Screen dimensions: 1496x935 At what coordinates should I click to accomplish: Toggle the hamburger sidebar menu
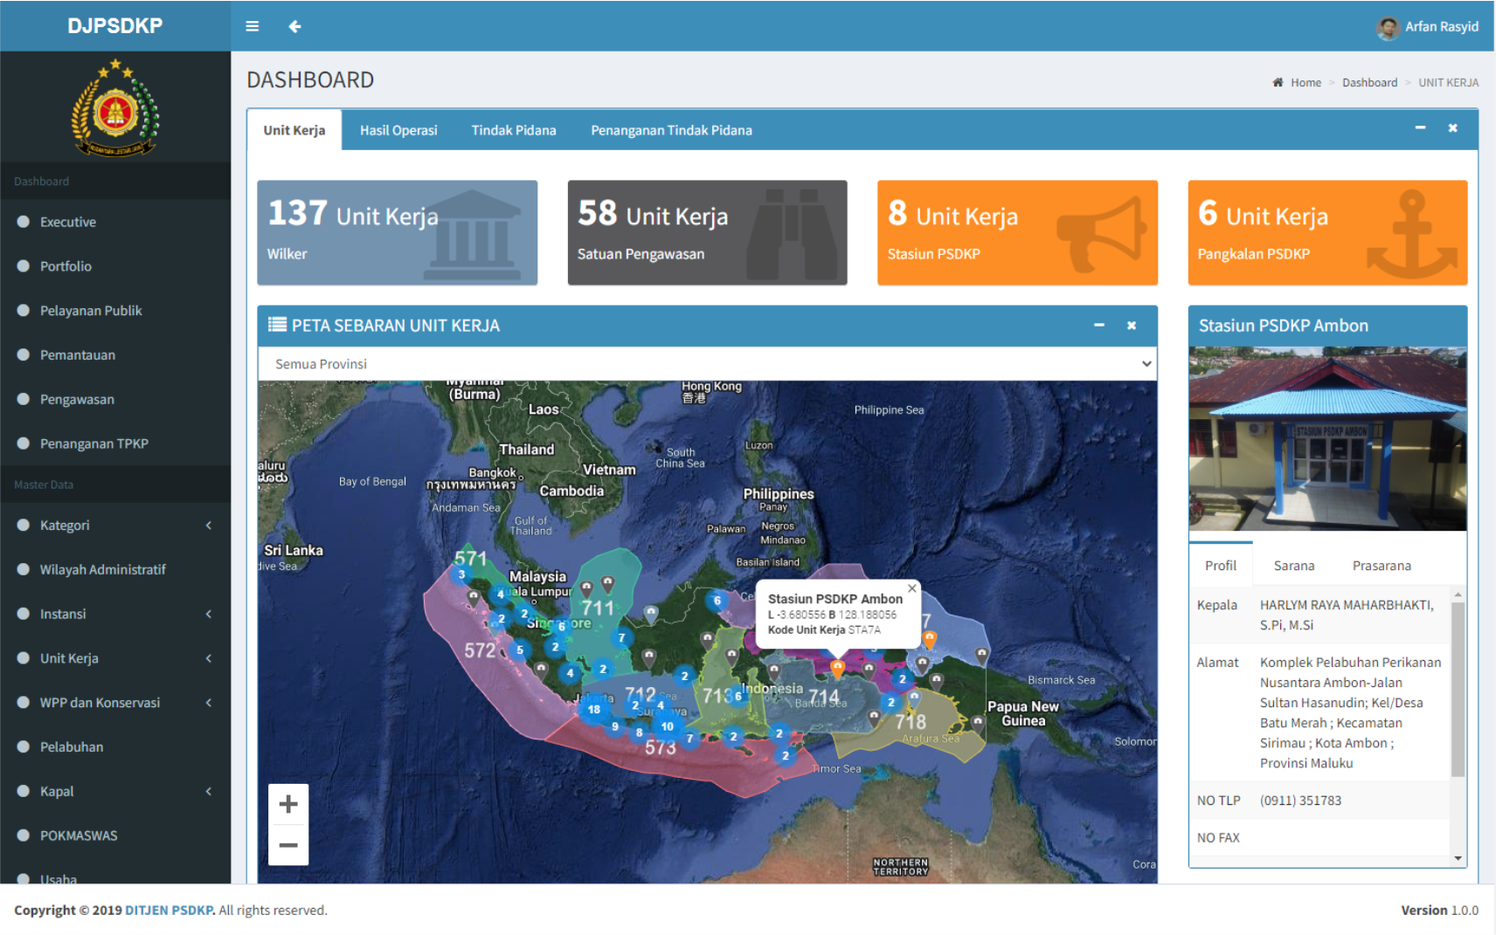[253, 26]
